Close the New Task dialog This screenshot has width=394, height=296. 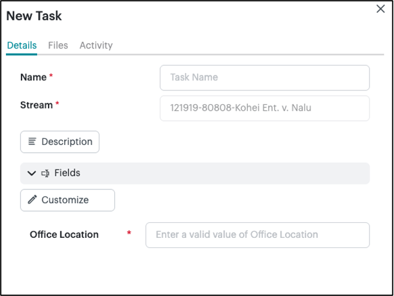pos(380,9)
